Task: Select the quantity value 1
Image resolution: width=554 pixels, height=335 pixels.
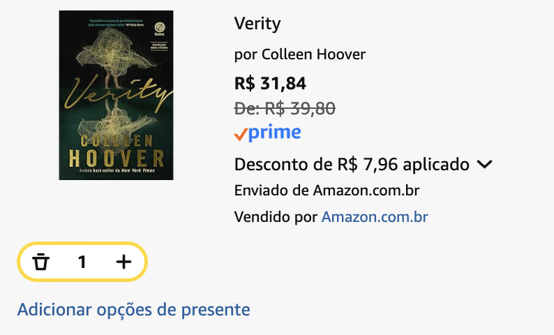Action: pos(82,262)
